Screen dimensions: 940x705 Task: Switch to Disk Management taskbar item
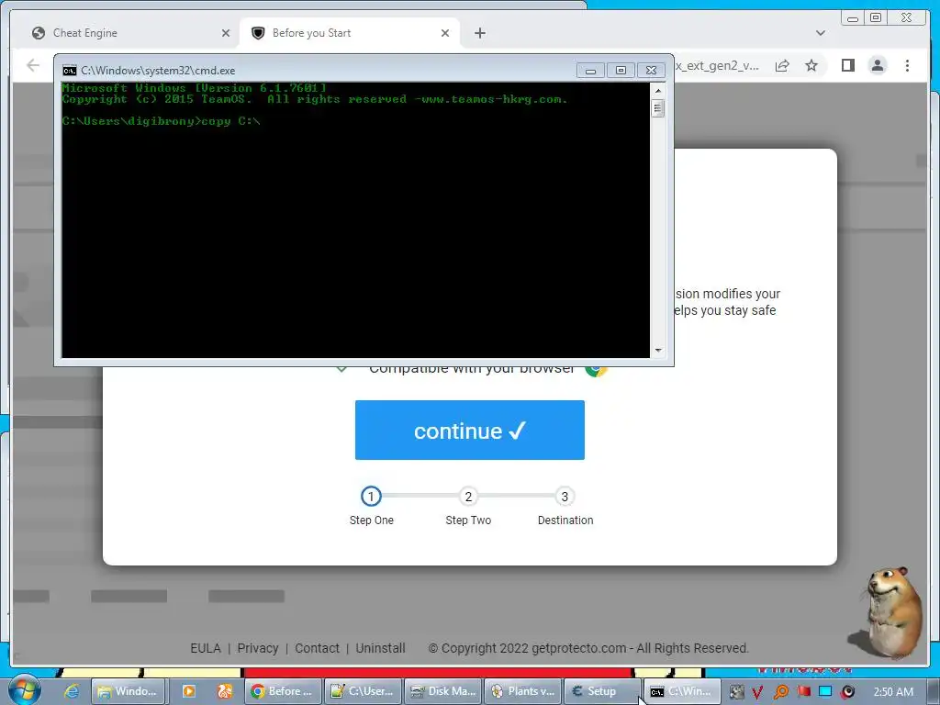coord(443,691)
